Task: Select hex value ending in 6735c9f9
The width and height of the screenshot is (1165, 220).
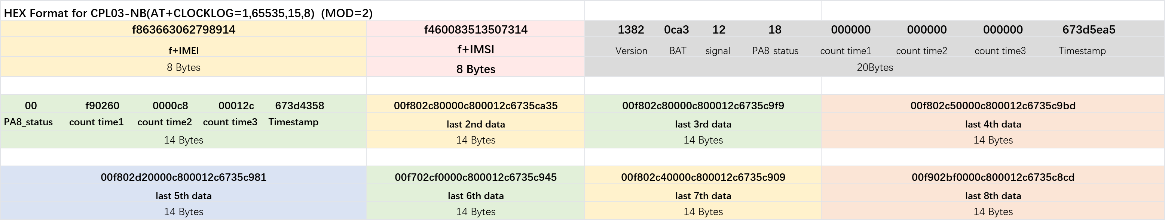Action: pyautogui.click(x=703, y=106)
